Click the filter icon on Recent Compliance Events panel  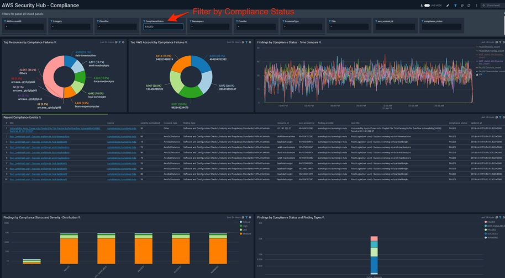(x=500, y=117)
